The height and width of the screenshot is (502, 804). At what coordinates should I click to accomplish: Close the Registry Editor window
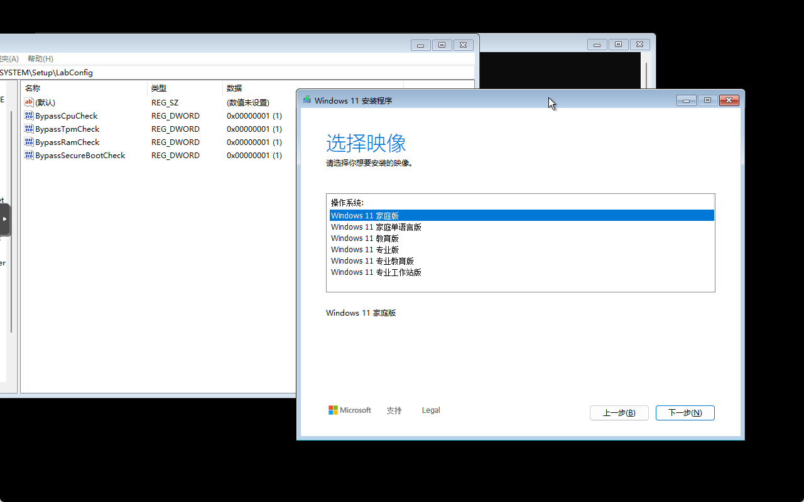pos(464,45)
